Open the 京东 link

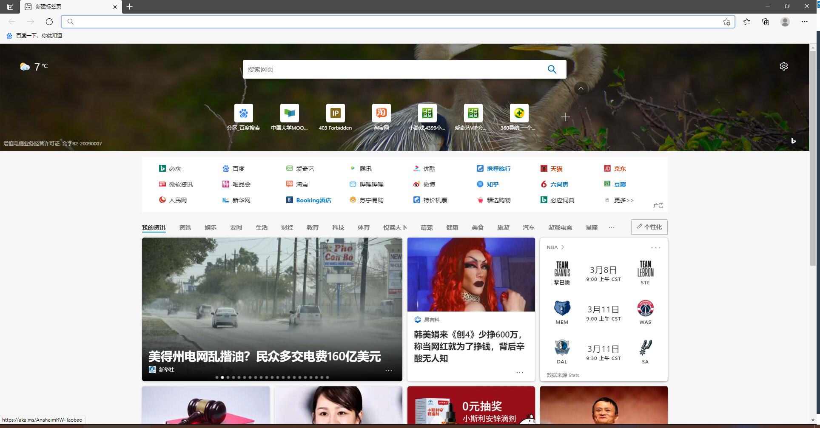(x=615, y=169)
